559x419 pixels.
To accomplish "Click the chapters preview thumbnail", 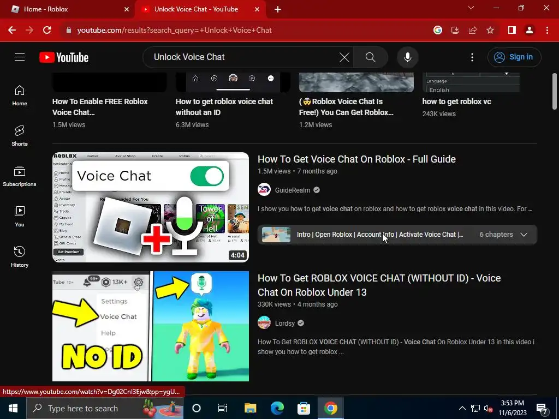I will pos(276,235).
